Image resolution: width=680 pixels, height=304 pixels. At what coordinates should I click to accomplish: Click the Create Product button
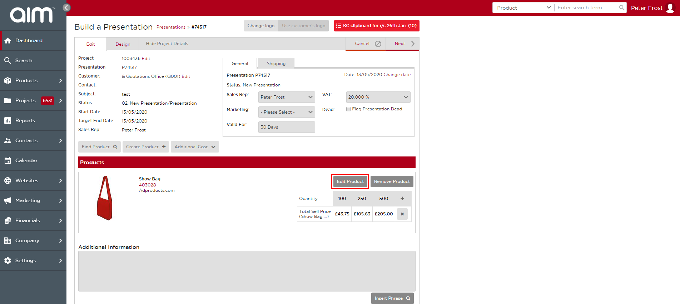pos(146,147)
